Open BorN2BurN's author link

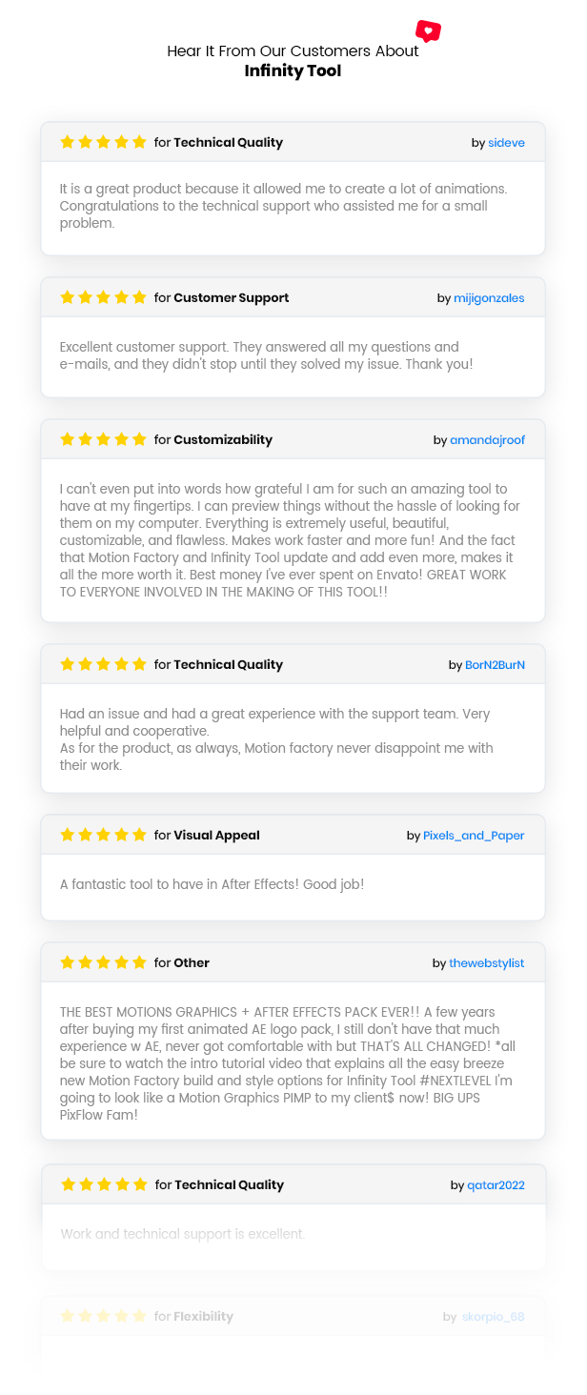tap(496, 665)
